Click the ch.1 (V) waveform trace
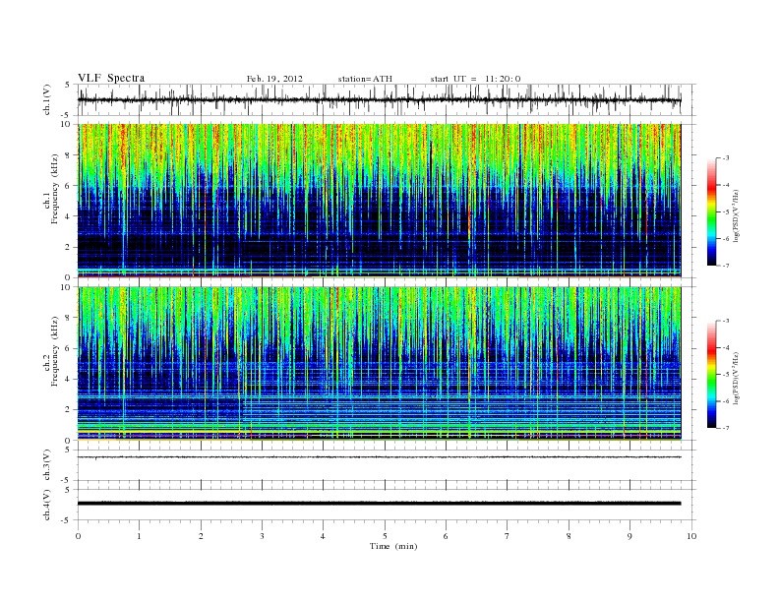 (x=379, y=100)
